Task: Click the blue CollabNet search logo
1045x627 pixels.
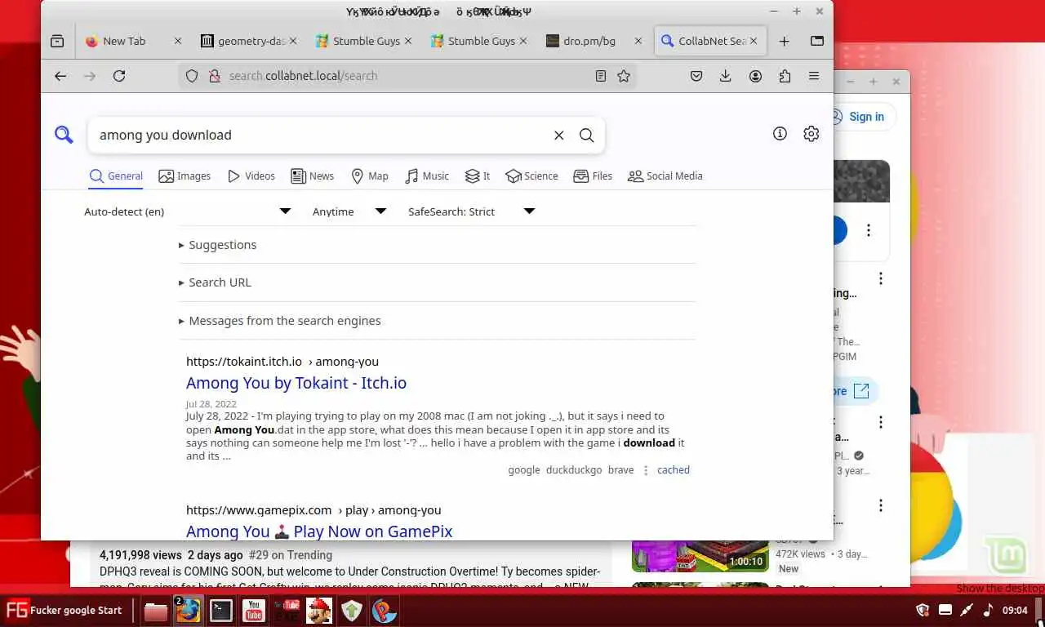Action: point(64,135)
